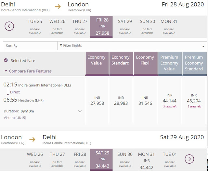Viewport: 208px width, 171px height.
Task: Click the filter funnel icon
Action: coord(61,45)
